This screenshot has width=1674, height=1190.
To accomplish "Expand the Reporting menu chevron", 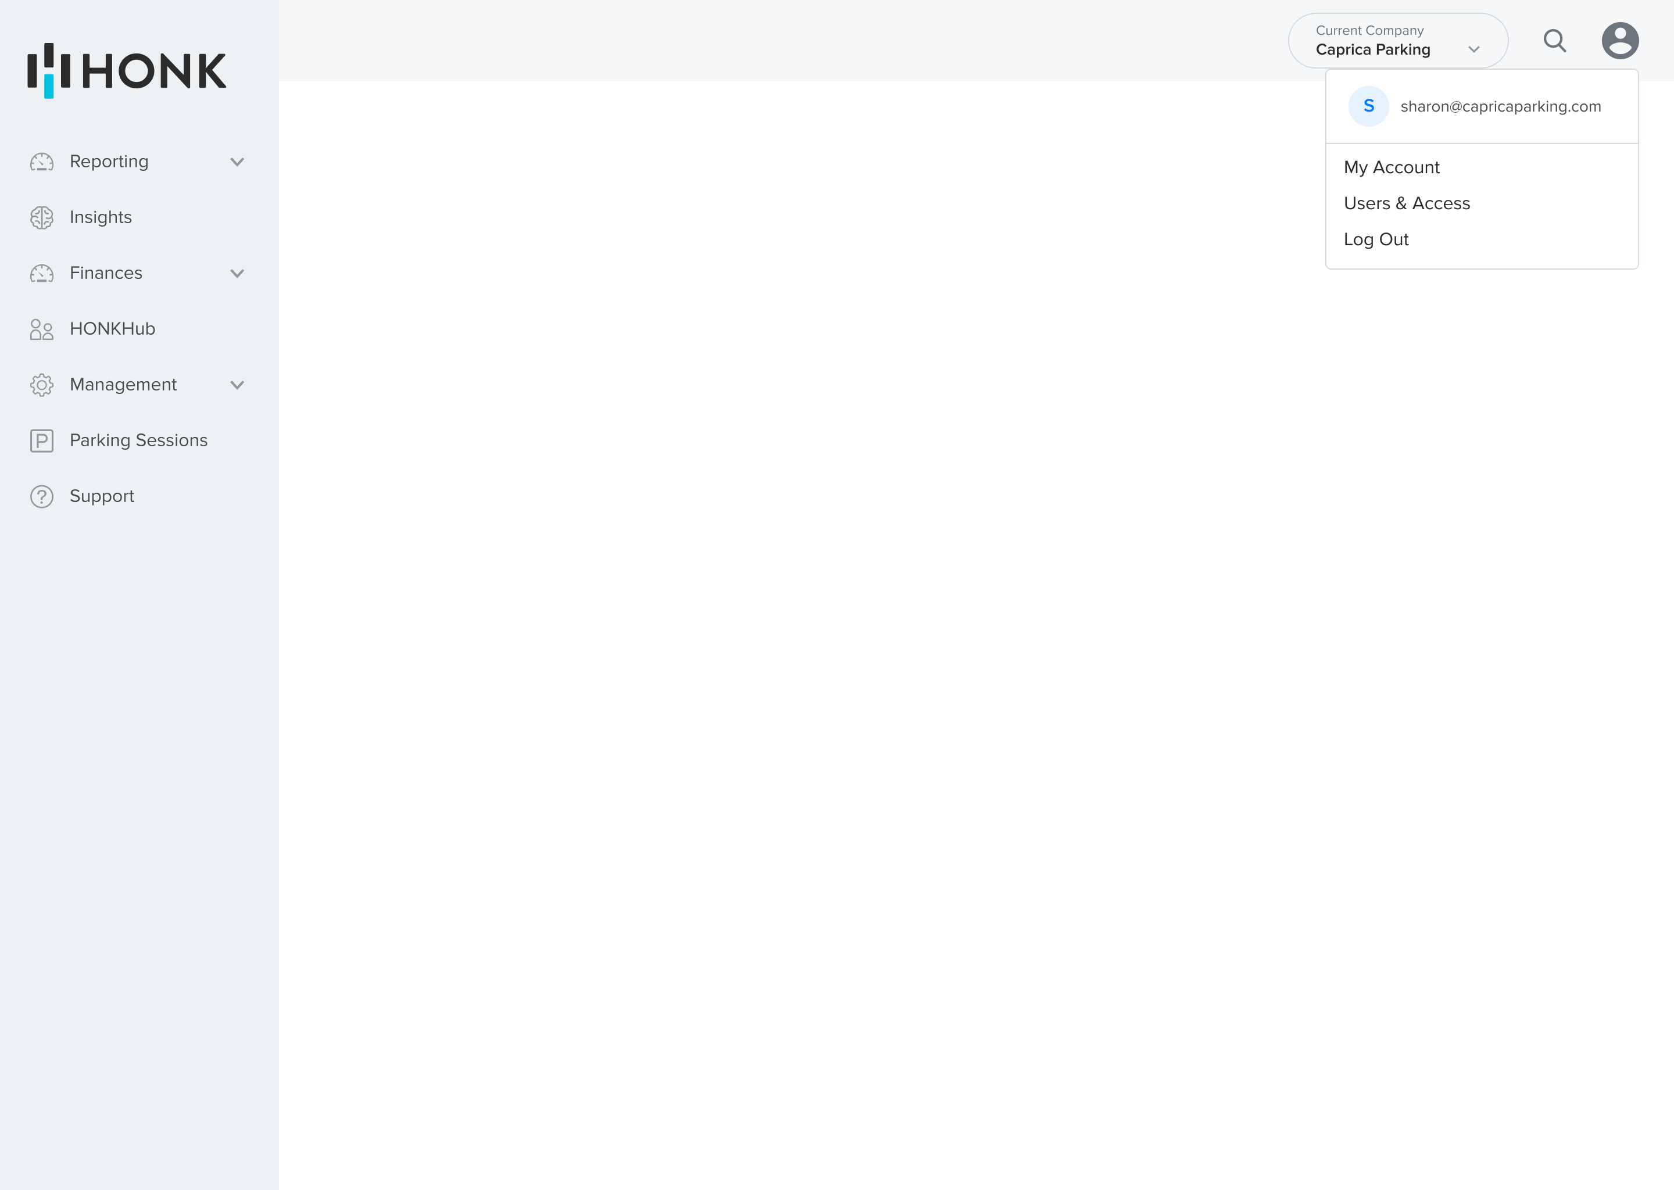I will [237, 162].
